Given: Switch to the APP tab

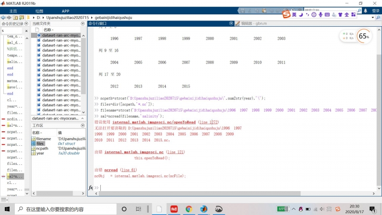Looking at the screenshot, I should [x=65, y=11].
